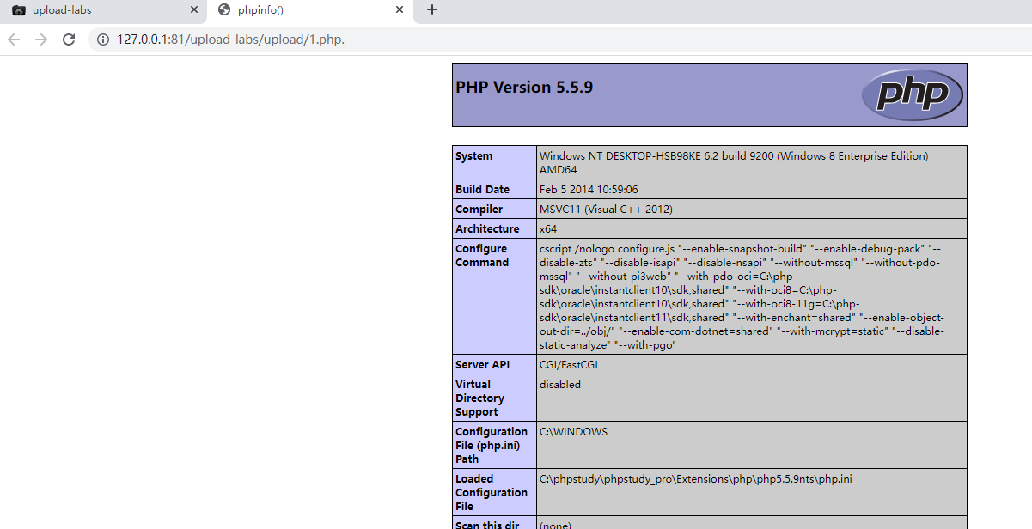1032x529 pixels.
Task: Click the page refresh icon
Action: coord(69,40)
